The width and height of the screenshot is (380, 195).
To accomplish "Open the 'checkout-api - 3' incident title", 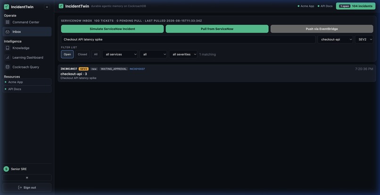I will (74, 74).
